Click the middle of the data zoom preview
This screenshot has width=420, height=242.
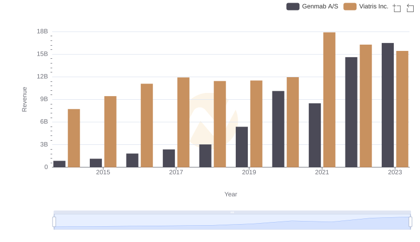[x=232, y=222]
